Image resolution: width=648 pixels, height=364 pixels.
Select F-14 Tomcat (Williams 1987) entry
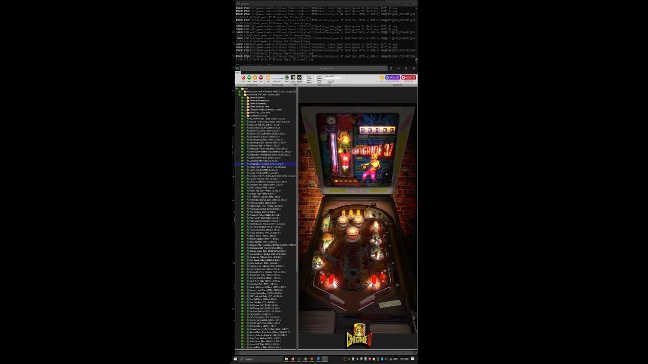[266, 197]
